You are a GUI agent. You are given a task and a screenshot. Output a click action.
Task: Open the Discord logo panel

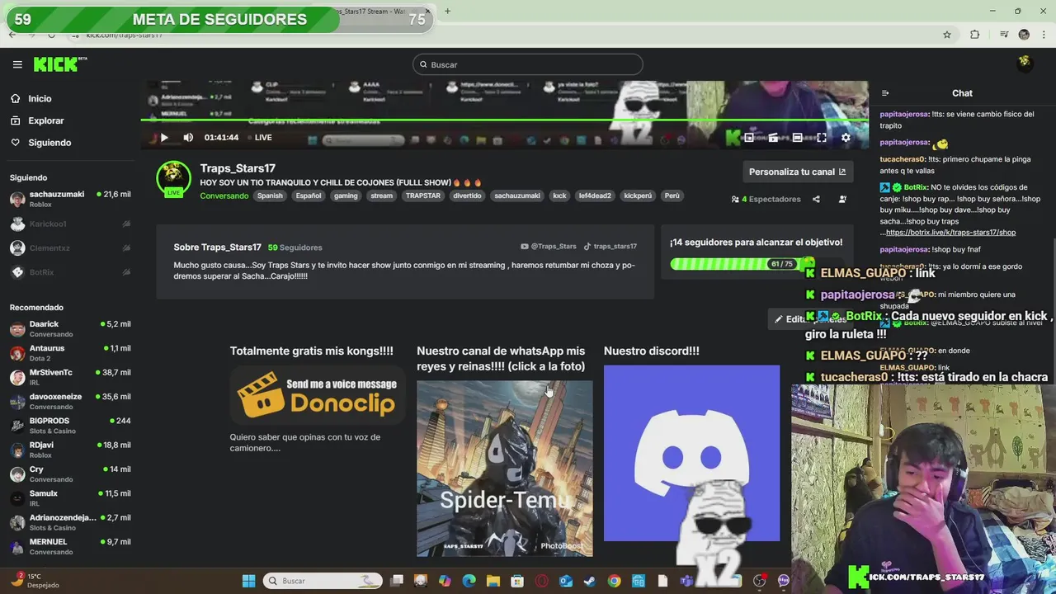click(691, 453)
